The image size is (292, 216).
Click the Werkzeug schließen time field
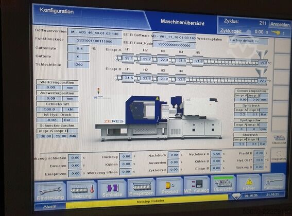pos(75,158)
